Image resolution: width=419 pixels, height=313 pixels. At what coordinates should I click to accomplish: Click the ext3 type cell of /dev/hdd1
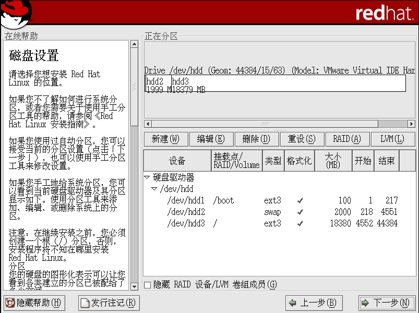pyautogui.click(x=272, y=200)
